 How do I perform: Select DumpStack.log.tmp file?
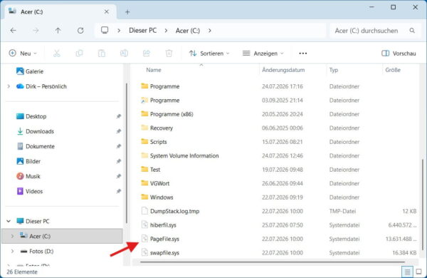coord(174,211)
